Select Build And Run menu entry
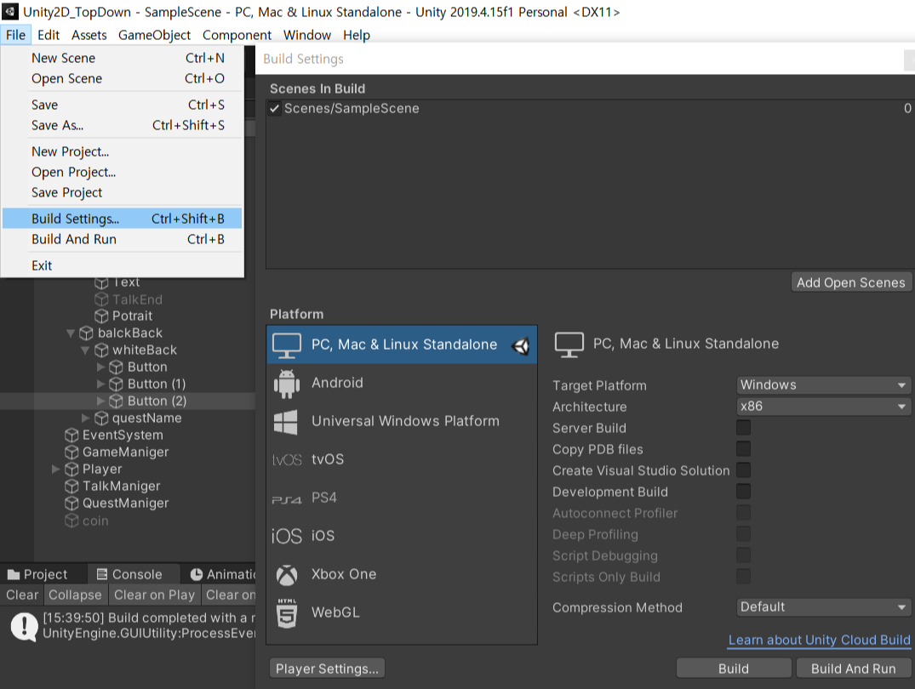Viewport: 915px width, 689px height. (x=122, y=239)
